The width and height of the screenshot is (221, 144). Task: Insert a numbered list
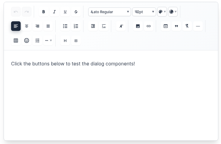pos(76,26)
